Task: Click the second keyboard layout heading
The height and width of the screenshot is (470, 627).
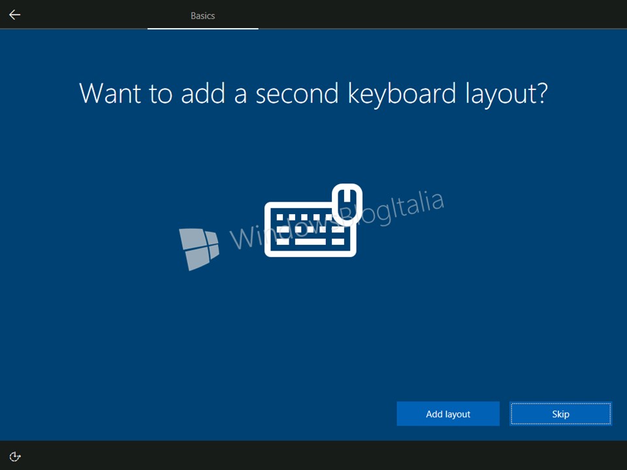Action: pos(313,94)
